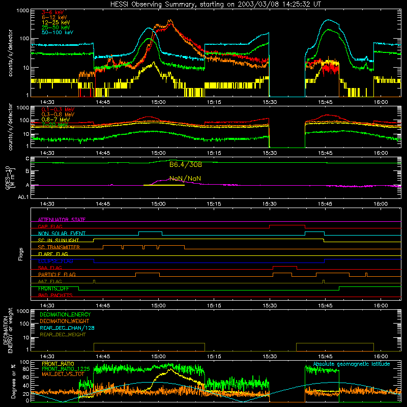Image resolution: width=407 pixels, height=407 pixels.
Task: Select the SC_TRANSMITTER flag label
Action: [x=59, y=247]
